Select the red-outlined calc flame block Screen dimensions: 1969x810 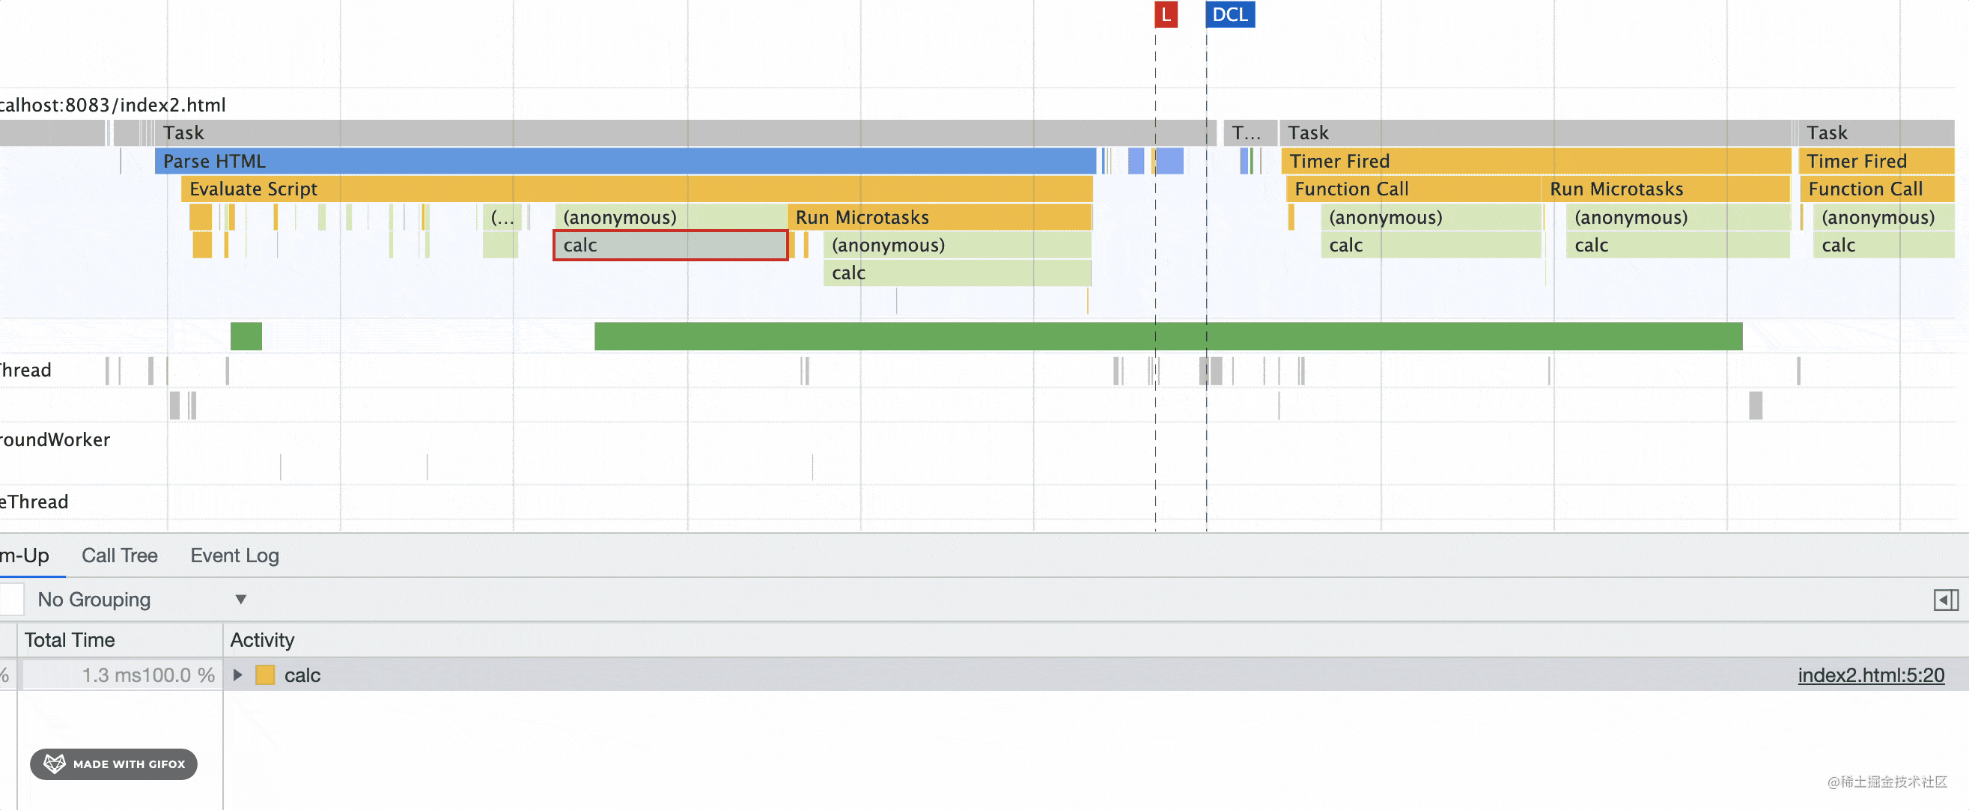669,246
